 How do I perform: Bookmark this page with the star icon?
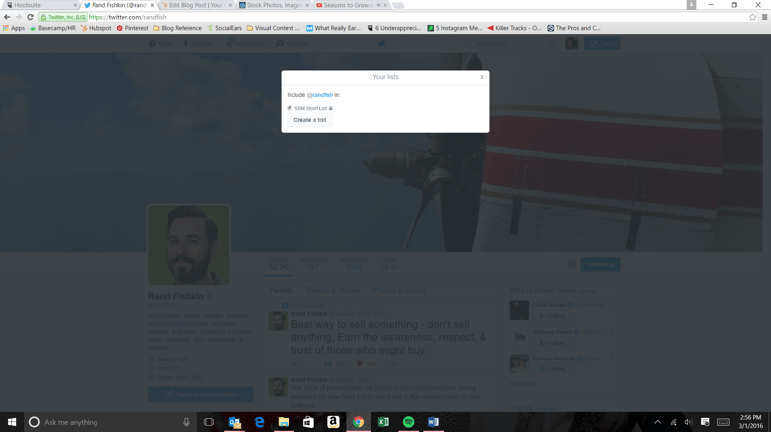coord(752,17)
